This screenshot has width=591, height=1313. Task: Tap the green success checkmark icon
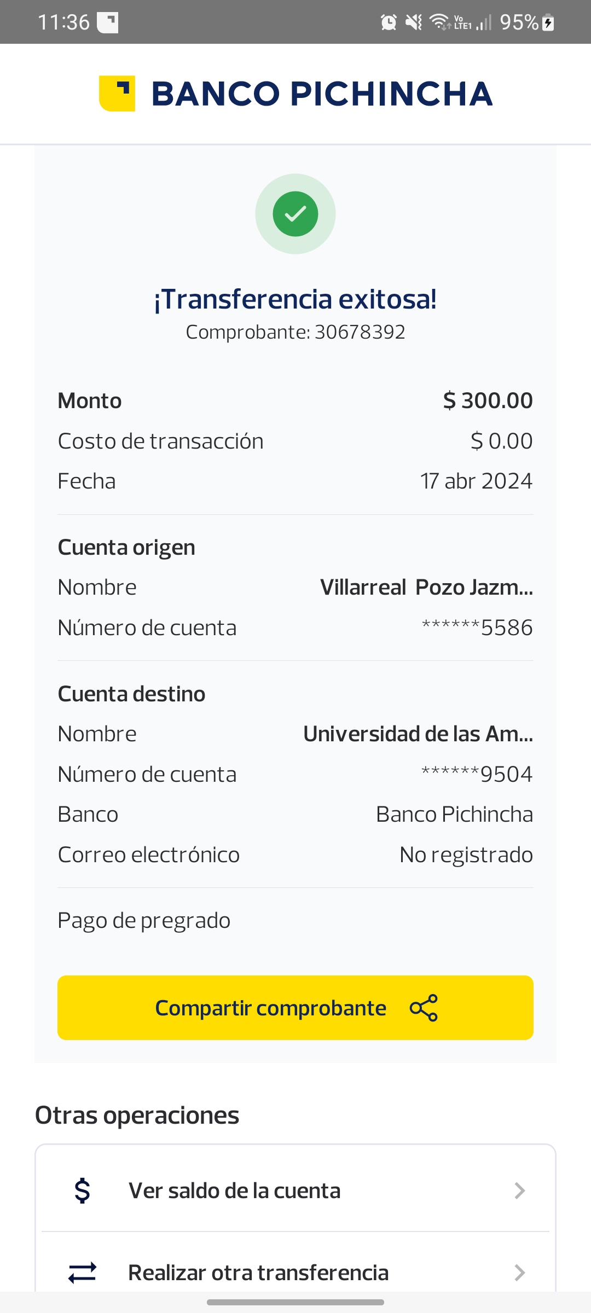[x=296, y=214]
